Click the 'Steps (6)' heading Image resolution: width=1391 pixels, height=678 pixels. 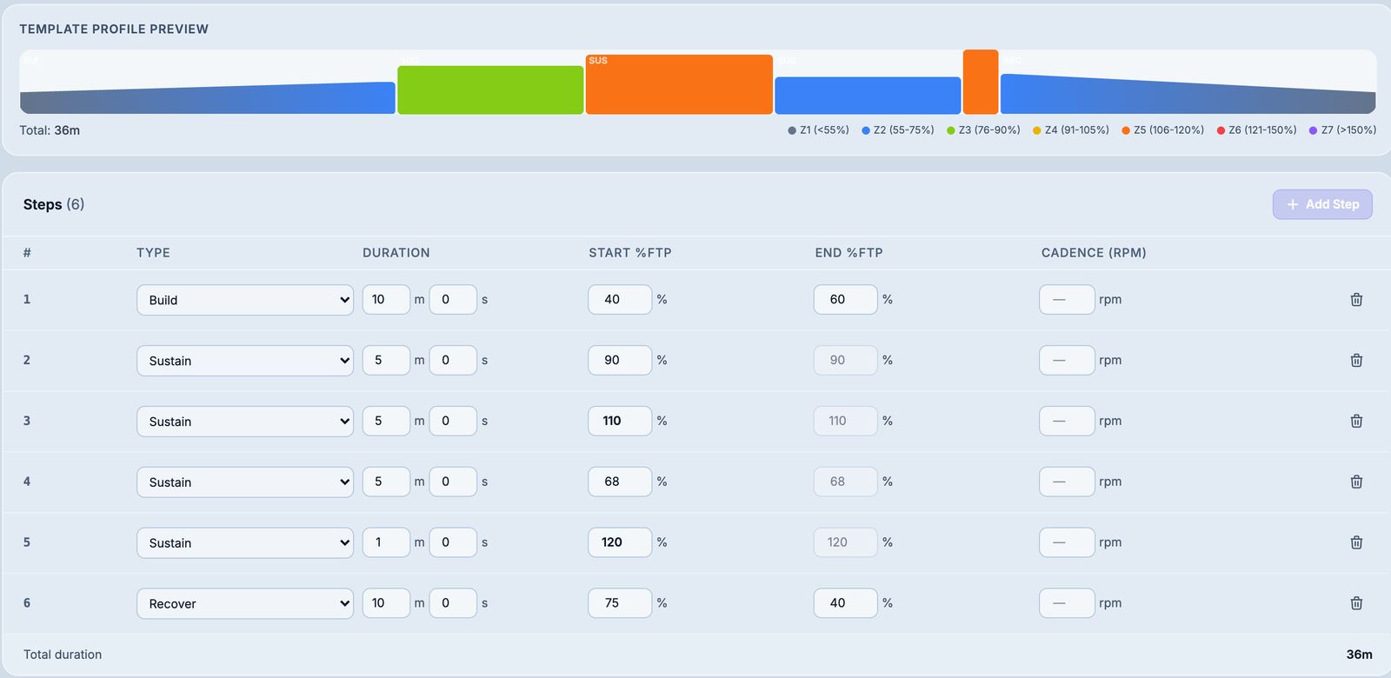54,204
